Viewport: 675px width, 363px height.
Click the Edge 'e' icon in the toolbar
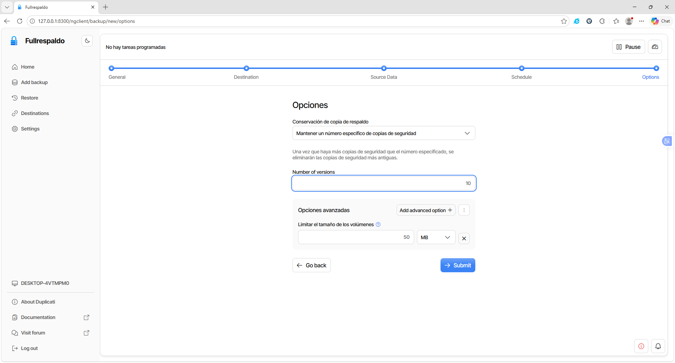click(x=577, y=21)
